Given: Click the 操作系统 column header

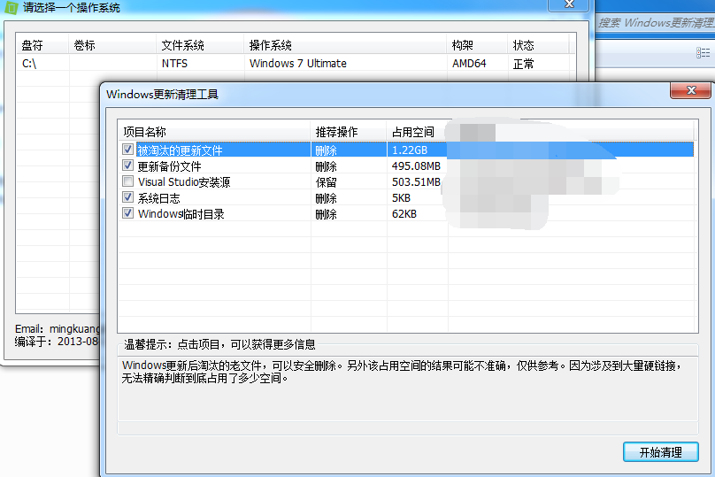Looking at the screenshot, I should (345, 45).
